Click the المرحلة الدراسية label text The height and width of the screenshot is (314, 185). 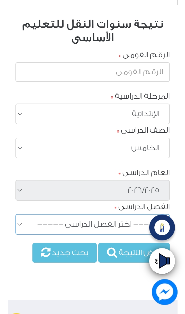[x=142, y=96]
